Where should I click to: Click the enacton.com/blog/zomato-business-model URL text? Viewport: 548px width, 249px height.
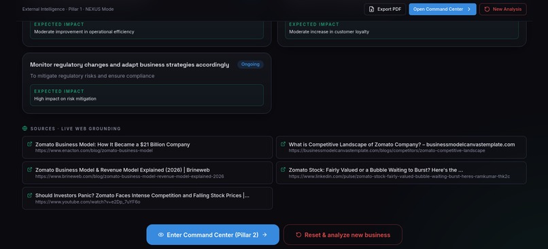coord(94,151)
